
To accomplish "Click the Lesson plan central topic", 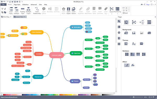I will 57,55.
